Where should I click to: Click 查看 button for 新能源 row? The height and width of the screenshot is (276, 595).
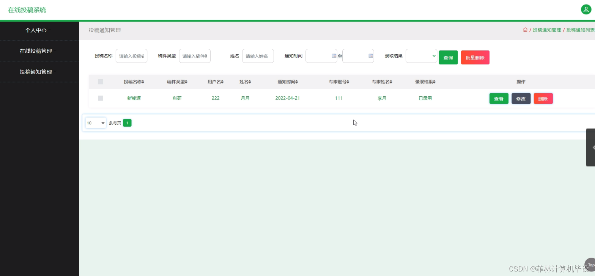[499, 99]
